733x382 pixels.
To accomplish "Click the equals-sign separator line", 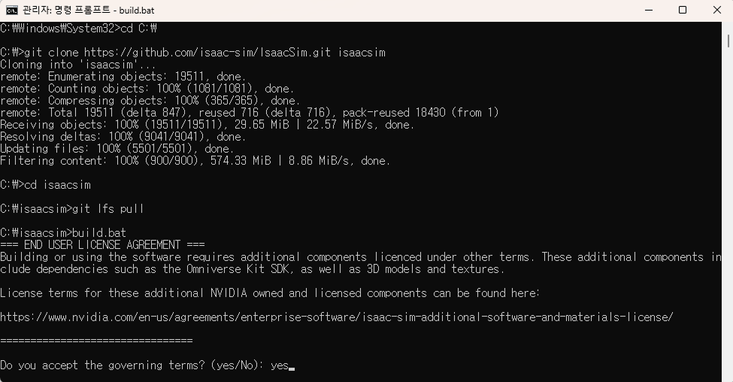I will [96, 341].
